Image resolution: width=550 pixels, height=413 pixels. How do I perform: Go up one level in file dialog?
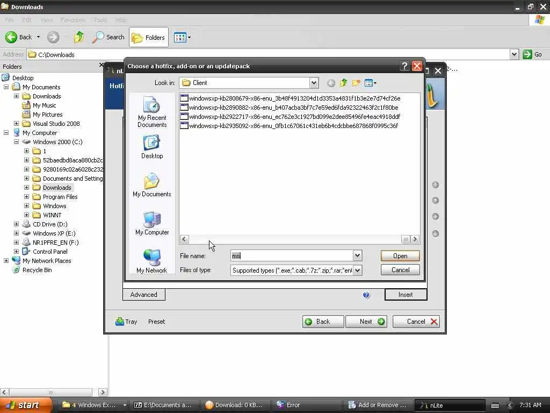[x=343, y=83]
